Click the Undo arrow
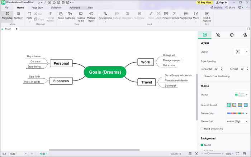 pyautogui.click(x=38, y=3)
